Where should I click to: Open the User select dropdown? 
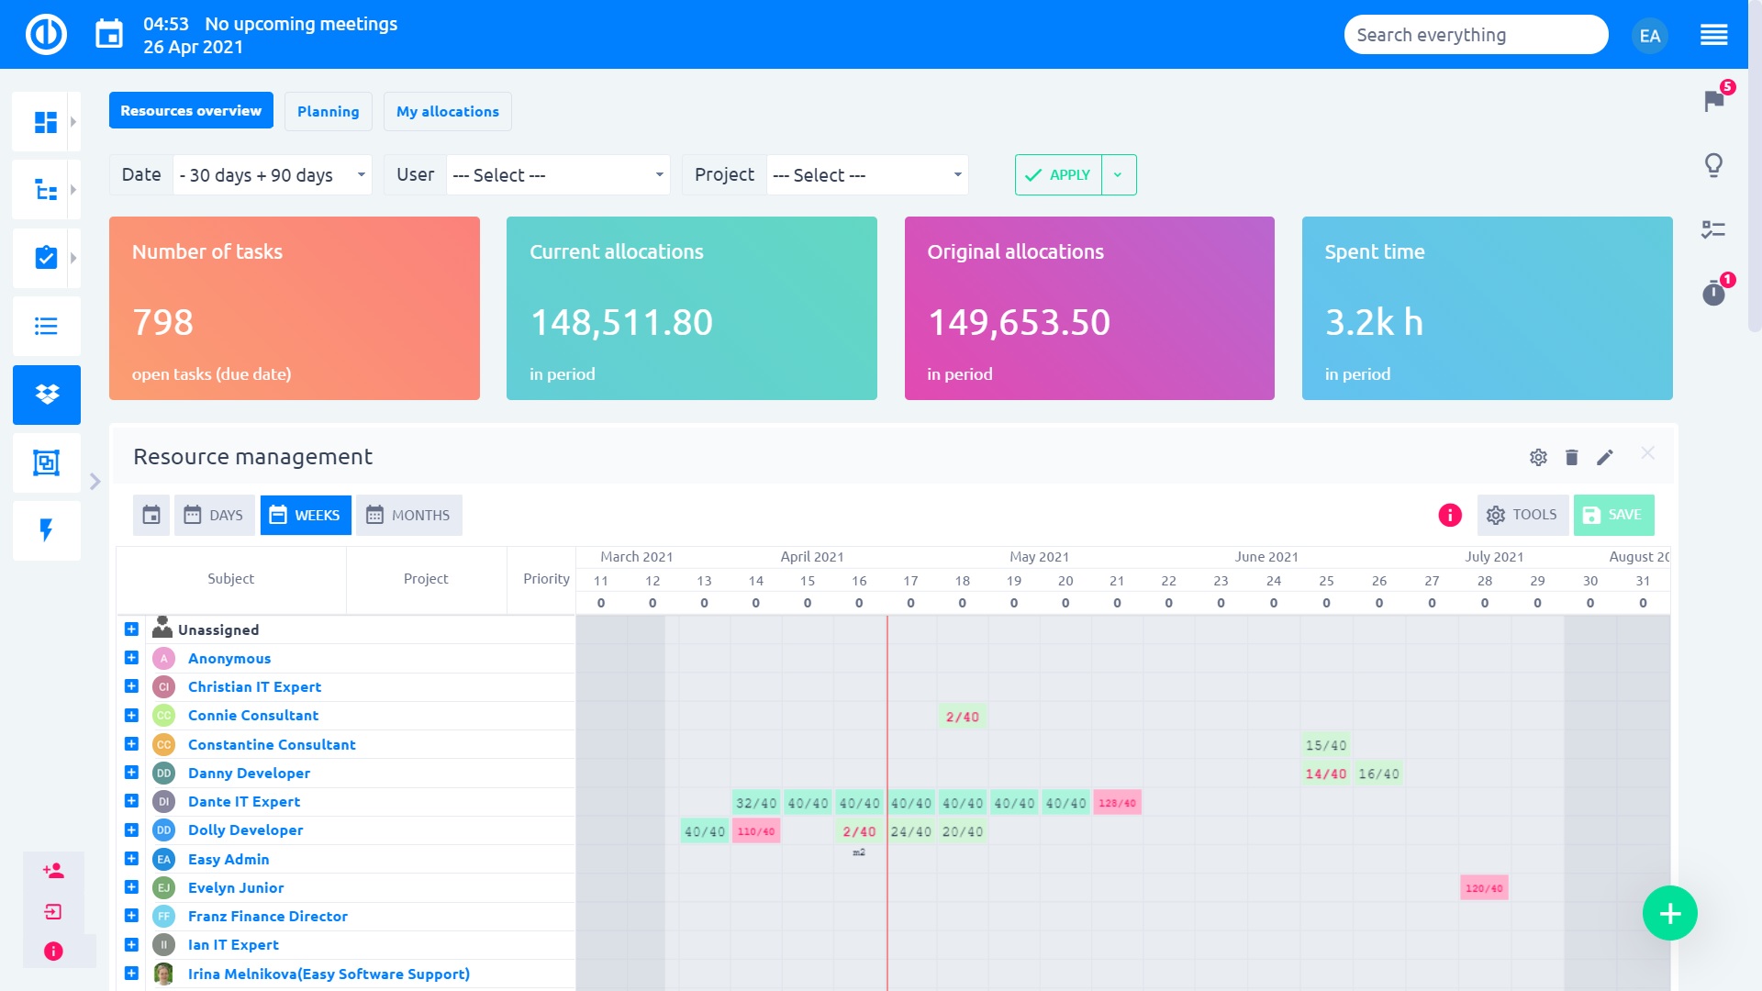coord(558,175)
